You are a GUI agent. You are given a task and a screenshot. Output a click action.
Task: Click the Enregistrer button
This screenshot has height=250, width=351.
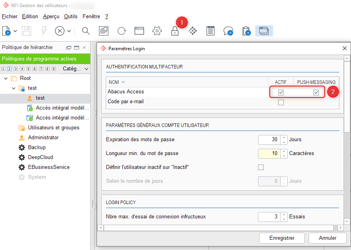click(x=282, y=238)
